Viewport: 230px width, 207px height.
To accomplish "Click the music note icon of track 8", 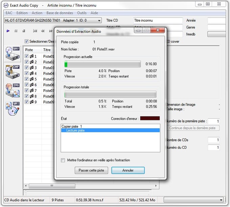I will tap(31, 96).
